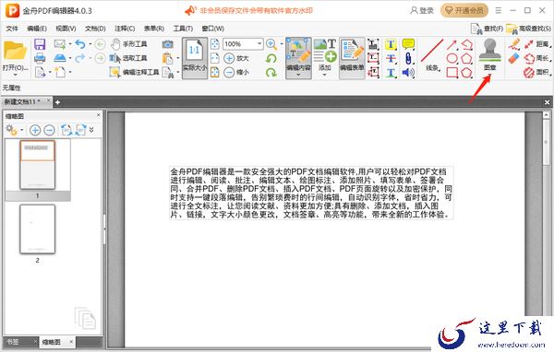The height and width of the screenshot is (352, 554).
Task: Select the Stamp (图章) tool
Action: pyautogui.click(x=489, y=54)
